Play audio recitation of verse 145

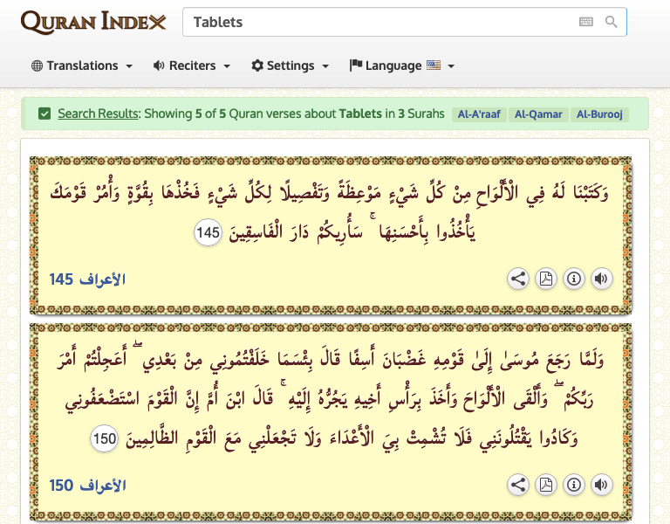point(601,279)
